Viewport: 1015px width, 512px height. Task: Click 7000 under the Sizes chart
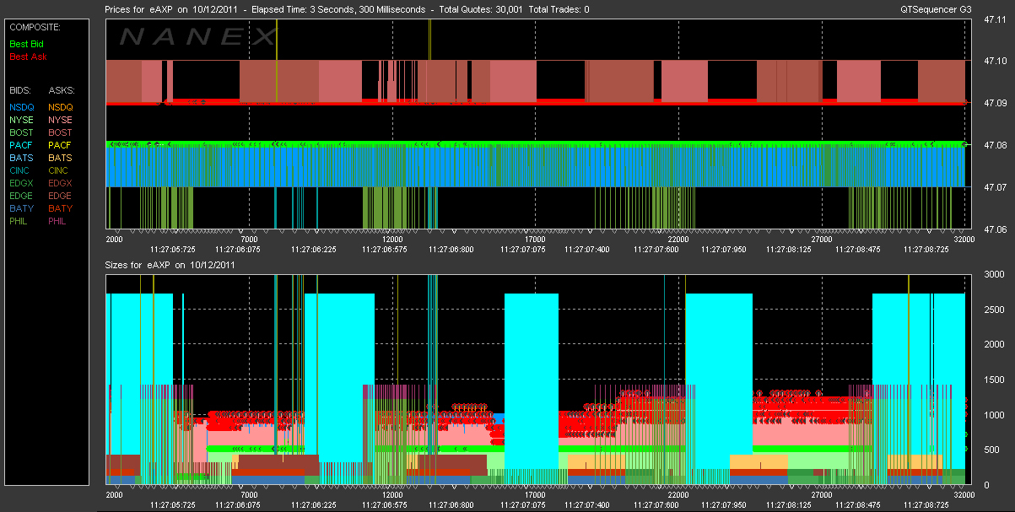(248, 495)
